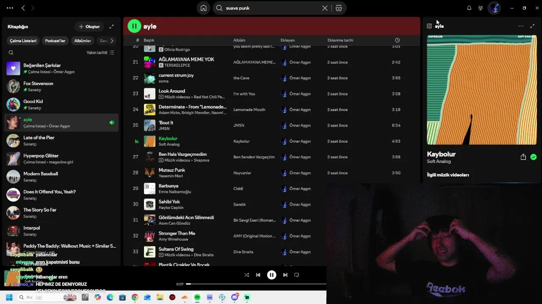Image resolution: width=542 pixels, height=304 pixels.
Task: Open the Look Around album art thumbnail
Action: coord(149,94)
